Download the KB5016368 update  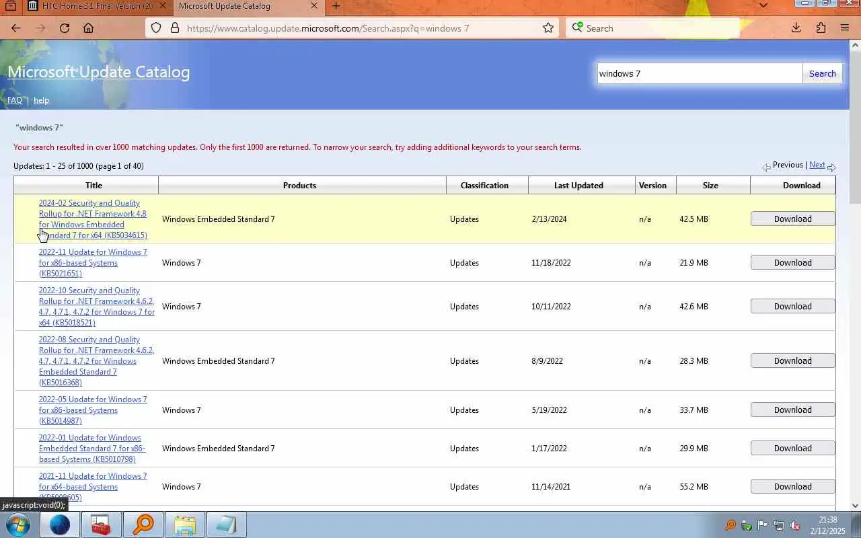793,360
